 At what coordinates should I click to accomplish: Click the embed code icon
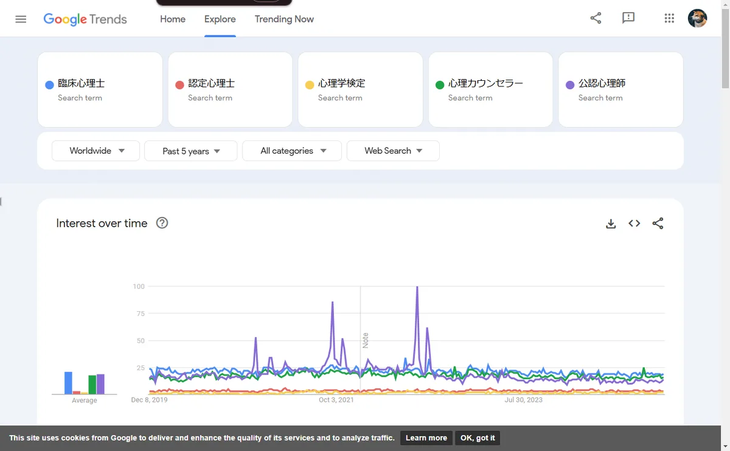coord(634,224)
